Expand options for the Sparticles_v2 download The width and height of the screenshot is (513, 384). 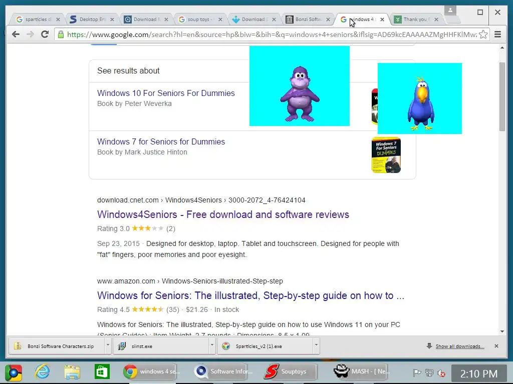(x=316, y=346)
